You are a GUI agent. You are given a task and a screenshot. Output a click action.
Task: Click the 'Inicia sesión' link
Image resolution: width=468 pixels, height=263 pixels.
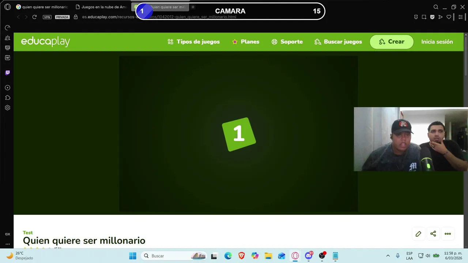437,42
